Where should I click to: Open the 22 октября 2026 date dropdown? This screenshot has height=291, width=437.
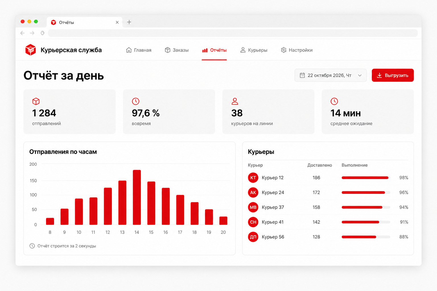(331, 75)
